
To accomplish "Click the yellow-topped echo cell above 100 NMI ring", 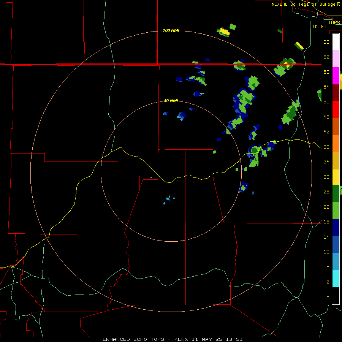I will click(223, 32).
